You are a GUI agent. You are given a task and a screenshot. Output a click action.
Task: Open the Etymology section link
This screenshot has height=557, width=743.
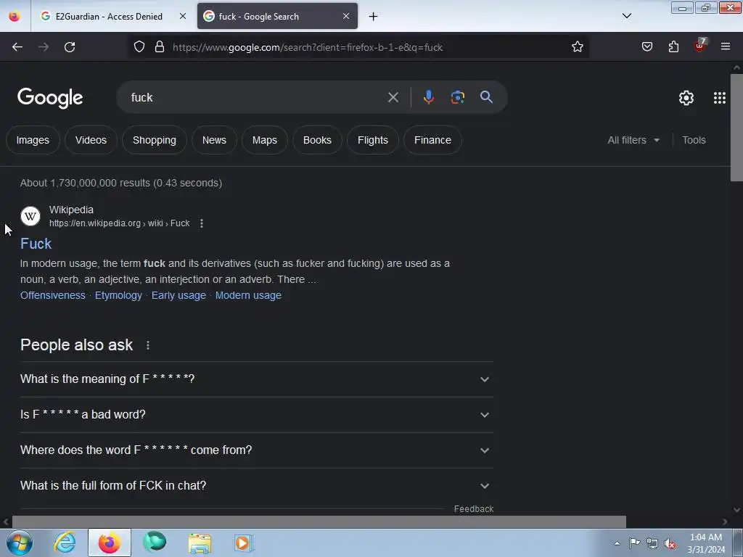click(118, 296)
